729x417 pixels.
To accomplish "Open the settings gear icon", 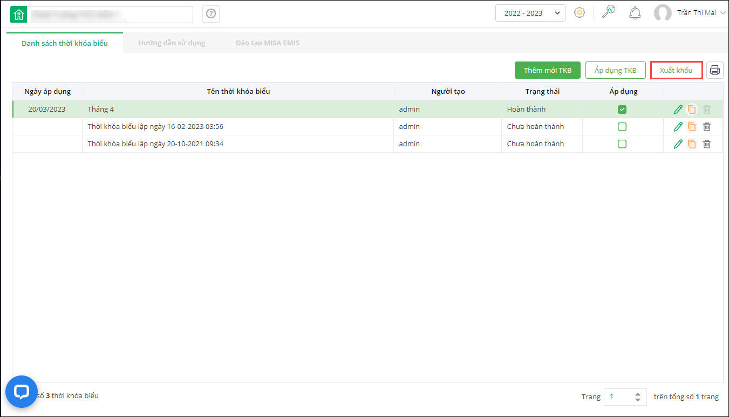I will click(580, 13).
